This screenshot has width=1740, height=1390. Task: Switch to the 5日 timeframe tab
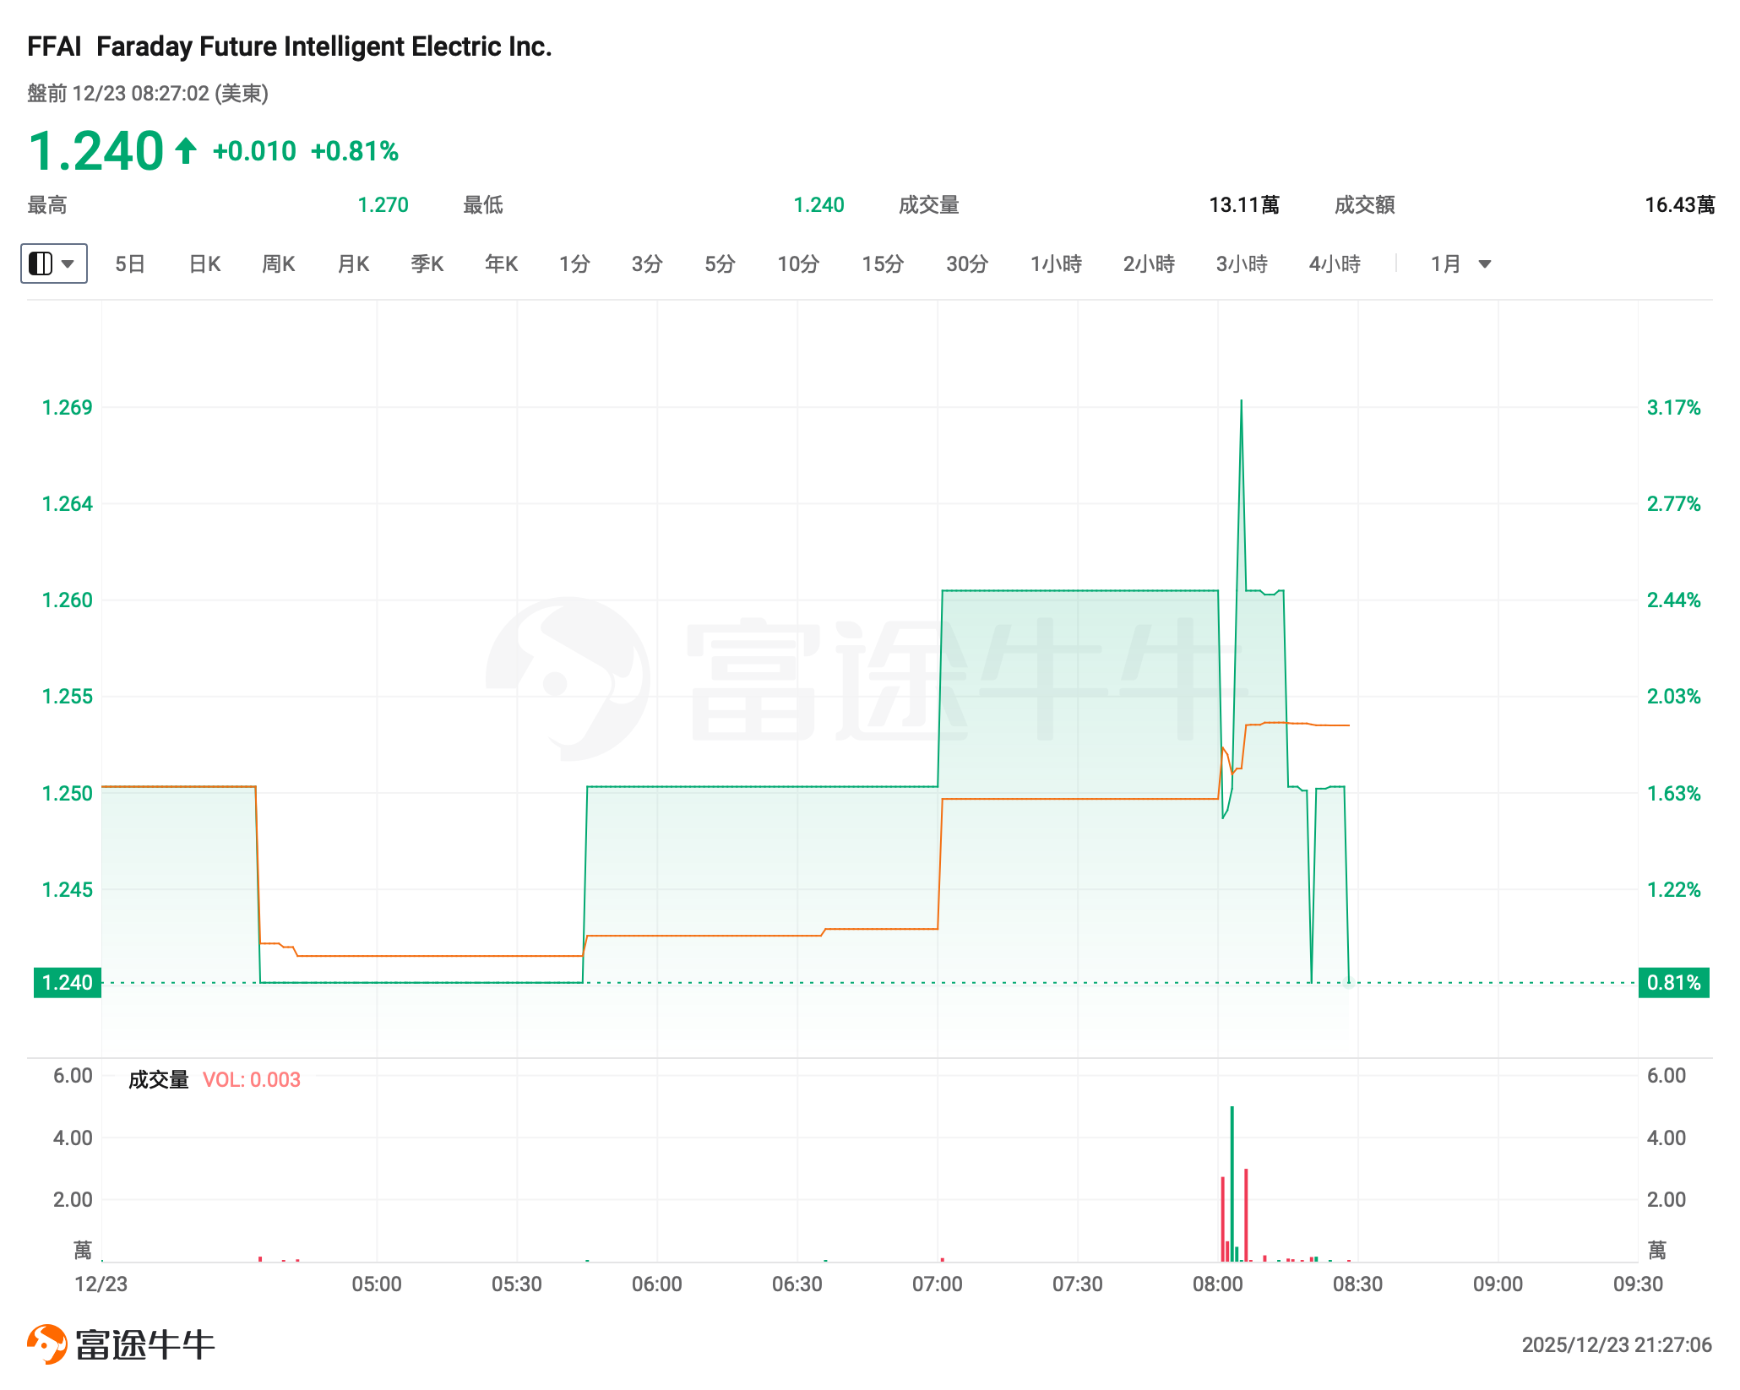(129, 264)
